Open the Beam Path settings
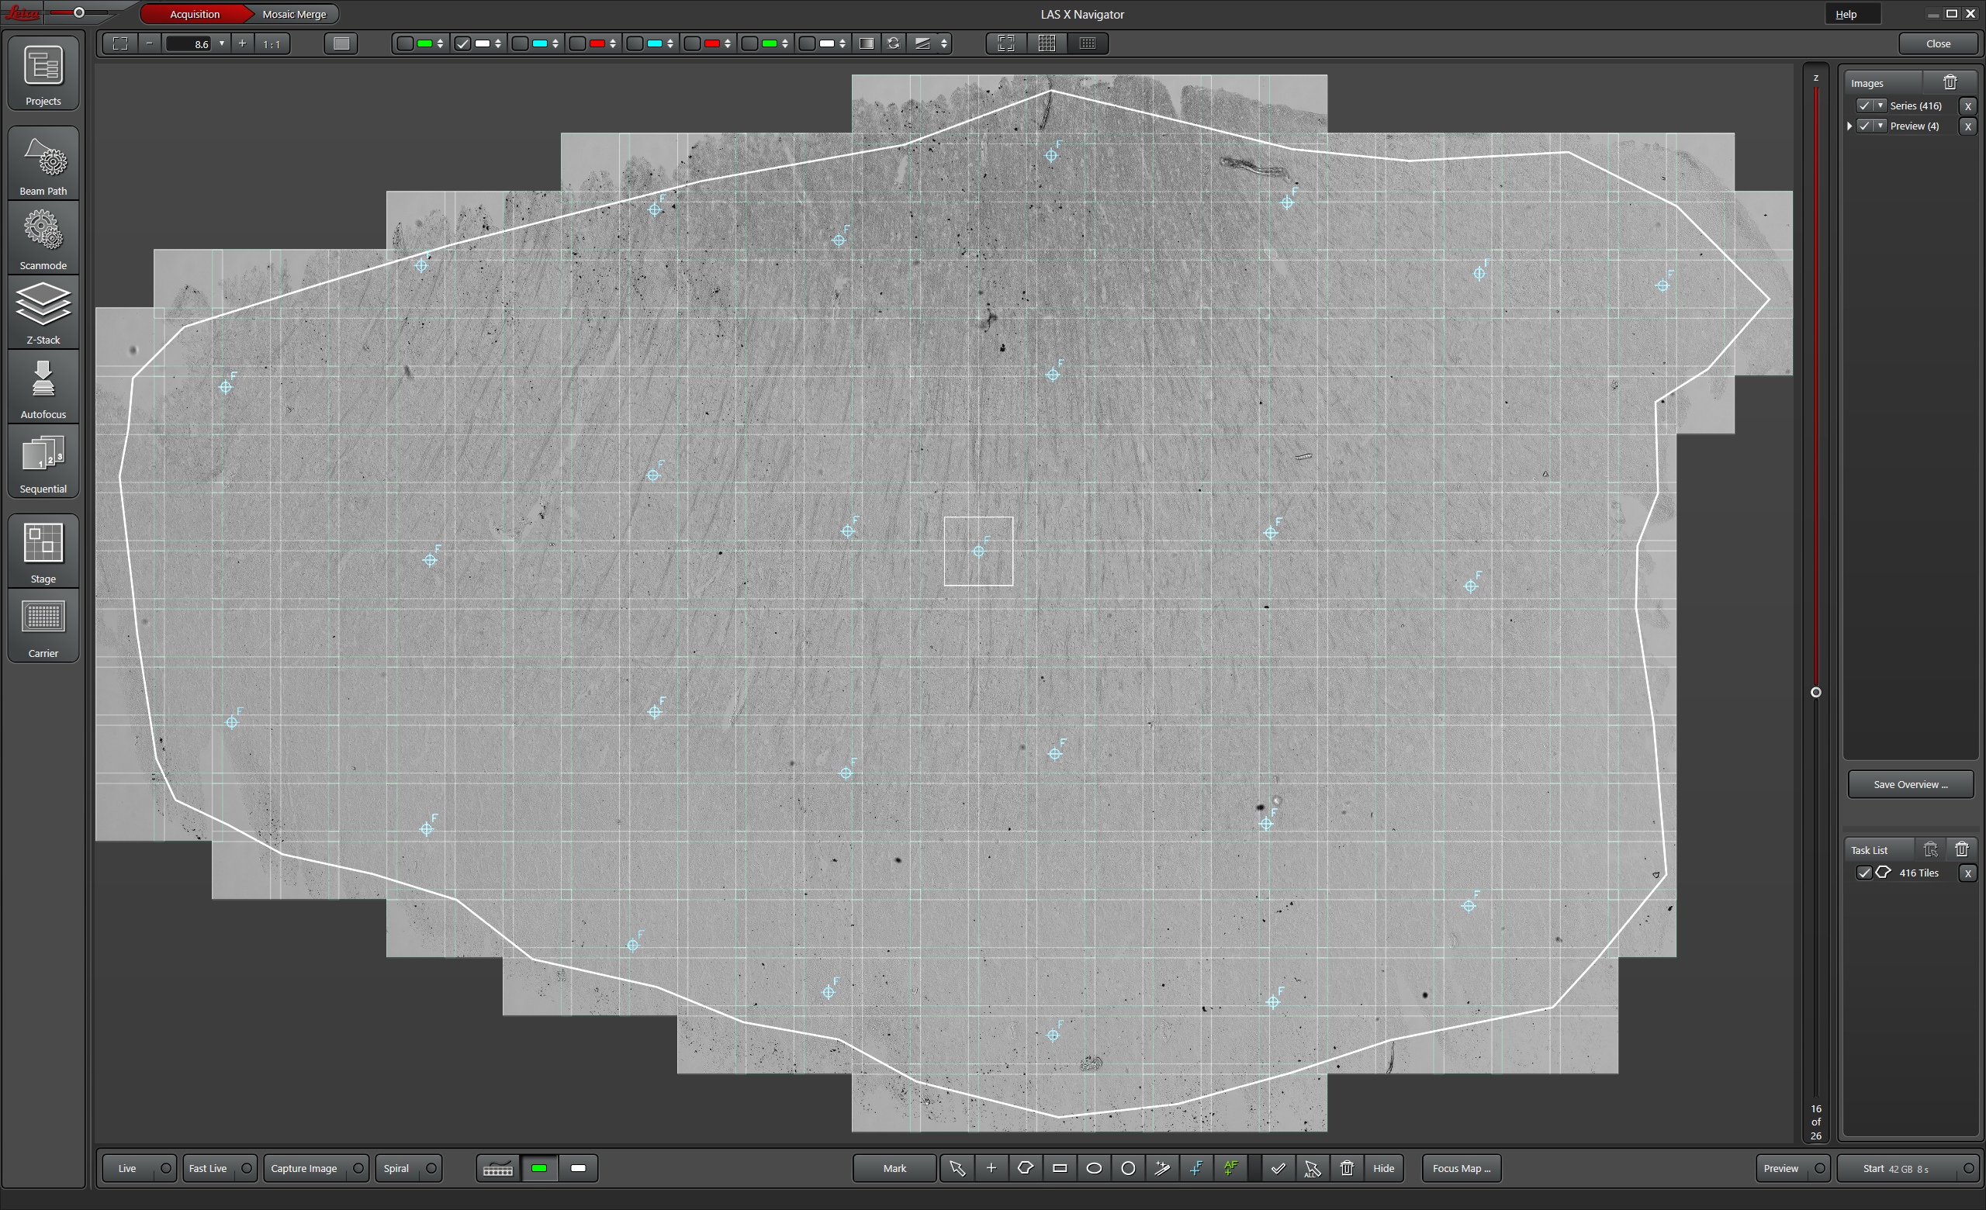 (43, 163)
